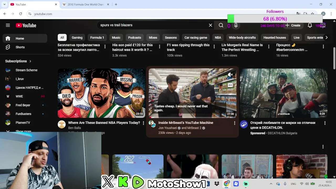Open a new browser tab
The width and height of the screenshot is (336, 189).
pyautogui.click(x=116, y=4)
